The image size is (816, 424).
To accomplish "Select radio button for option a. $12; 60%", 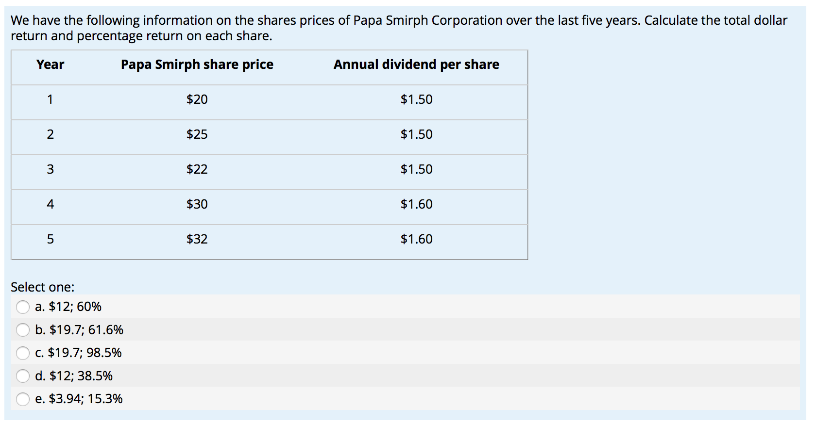I will tap(23, 307).
